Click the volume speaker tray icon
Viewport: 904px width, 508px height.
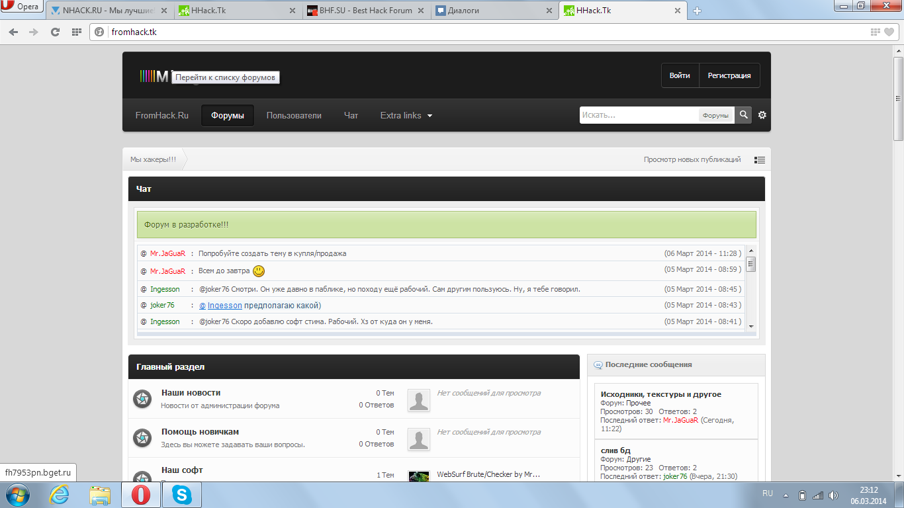pyautogui.click(x=833, y=495)
